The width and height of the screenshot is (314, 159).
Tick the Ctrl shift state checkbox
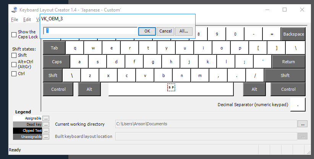(14, 74)
